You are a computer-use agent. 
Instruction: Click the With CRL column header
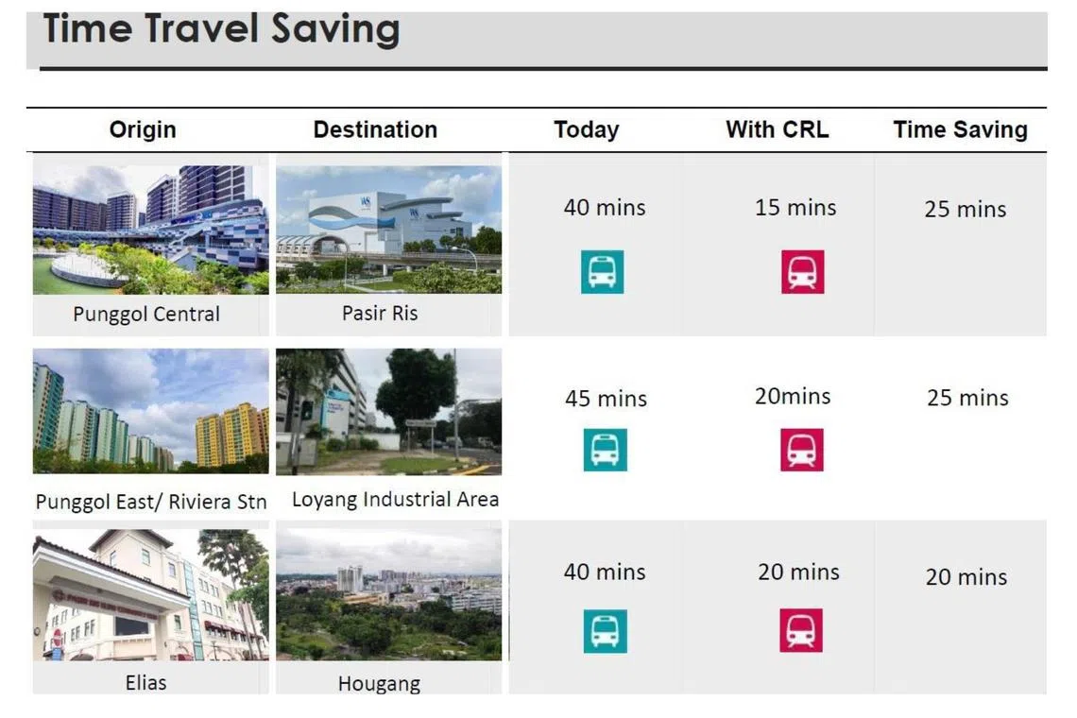tap(778, 129)
